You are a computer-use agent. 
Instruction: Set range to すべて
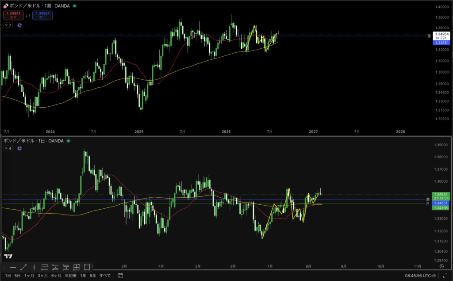(x=105, y=276)
